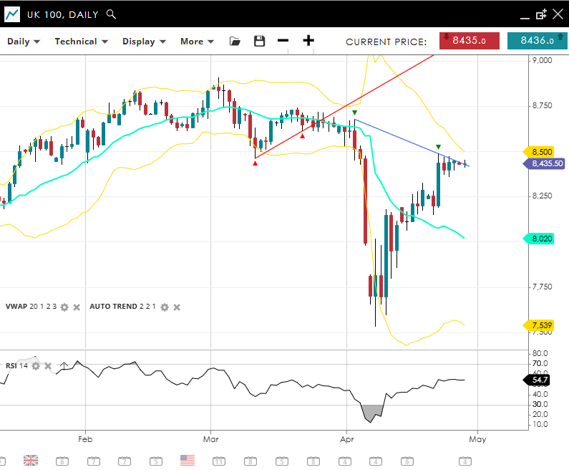
Task: Remove the VWAP indicator
Action: click(77, 307)
